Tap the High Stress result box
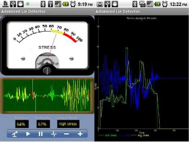The image size is (189, 142). click(x=68, y=124)
